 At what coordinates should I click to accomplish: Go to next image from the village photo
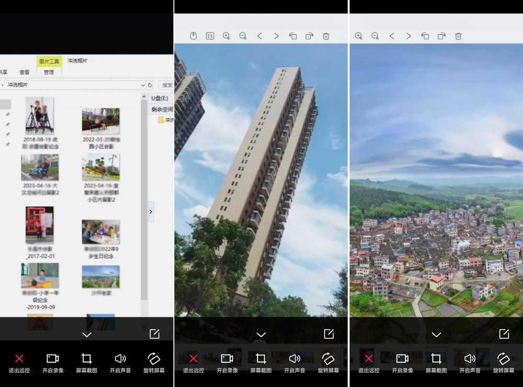408,36
